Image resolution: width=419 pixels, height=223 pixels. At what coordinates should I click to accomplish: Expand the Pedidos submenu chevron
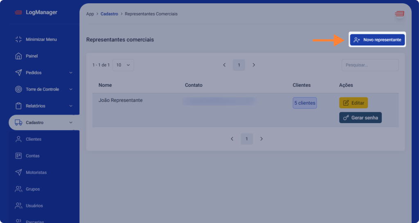pos(71,73)
